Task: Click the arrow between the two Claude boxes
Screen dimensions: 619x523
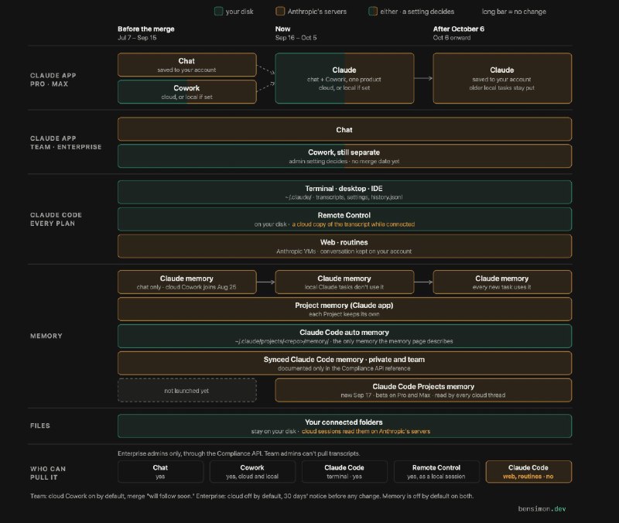Action: pos(423,78)
